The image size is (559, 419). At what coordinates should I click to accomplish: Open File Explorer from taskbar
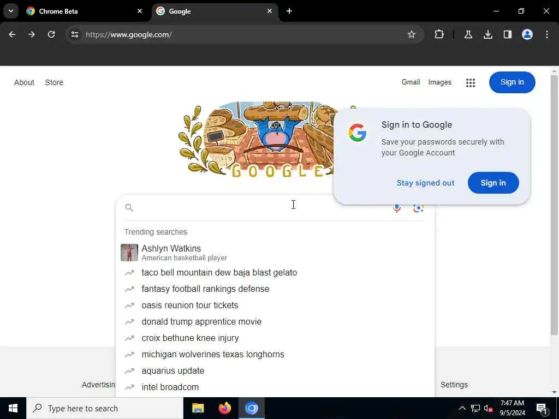pyautogui.click(x=198, y=408)
